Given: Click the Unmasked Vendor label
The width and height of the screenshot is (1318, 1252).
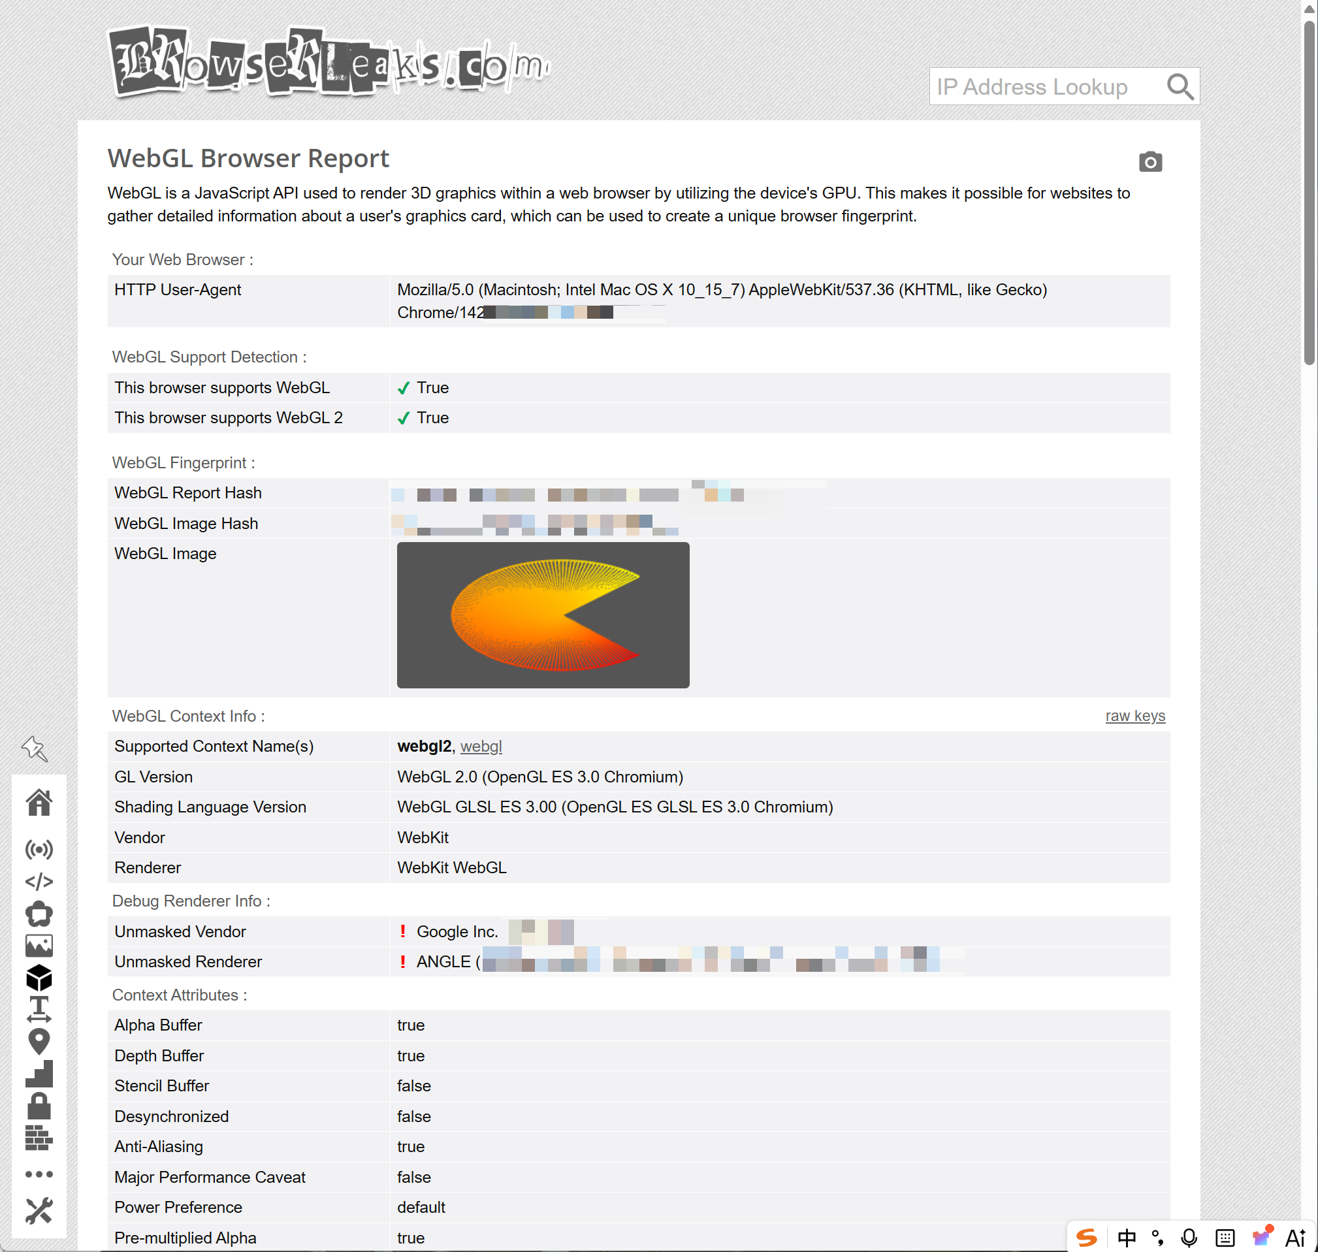Looking at the screenshot, I should pyautogui.click(x=180, y=931).
